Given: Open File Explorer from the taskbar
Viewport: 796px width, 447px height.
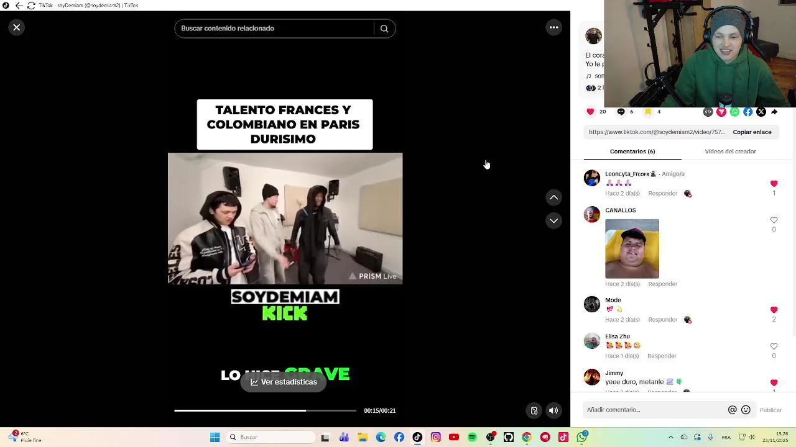Looking at the screenshot, I should (363, 437).
